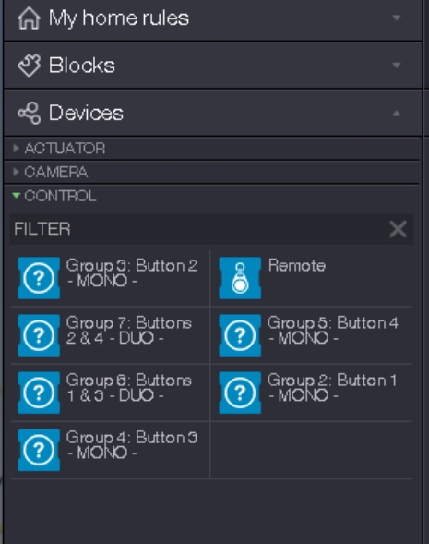Select the Group 7: Buttons 2 & 4 icon
The height and width of the screenshot is (544, 429).
(39, 335)
